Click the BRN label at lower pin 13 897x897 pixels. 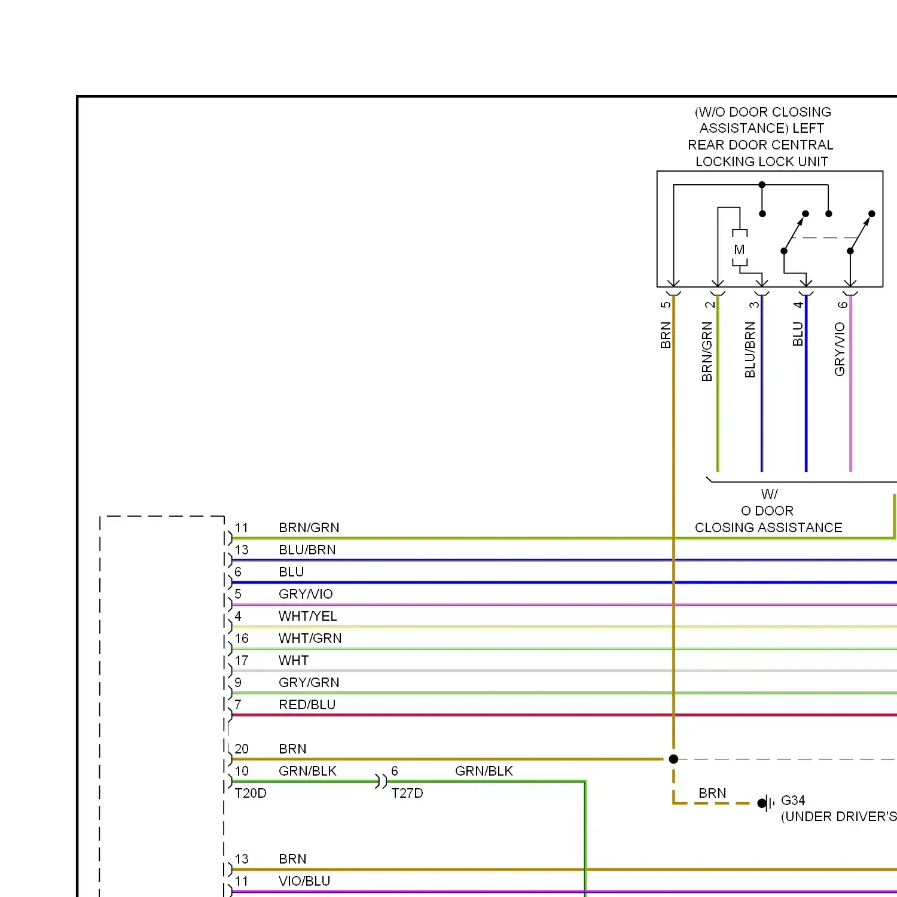pos(292,859)
